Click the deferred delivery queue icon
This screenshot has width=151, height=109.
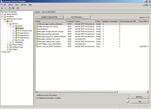click(37, 37)
